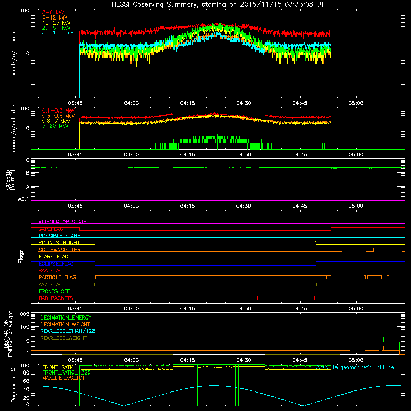Click the 1000 label on the decimation axis

(x=23, y=314)
